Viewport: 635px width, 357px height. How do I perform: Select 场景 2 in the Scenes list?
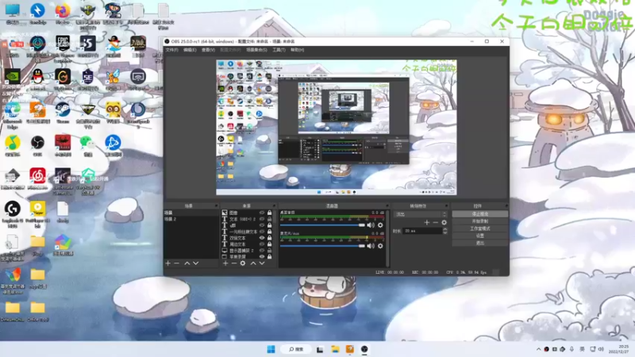coord(190,219)
